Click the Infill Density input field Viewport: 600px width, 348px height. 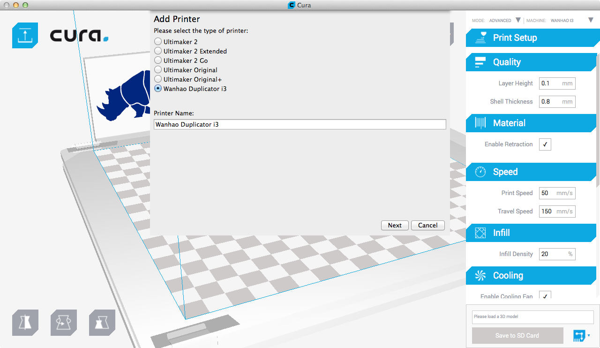(557, 254)
